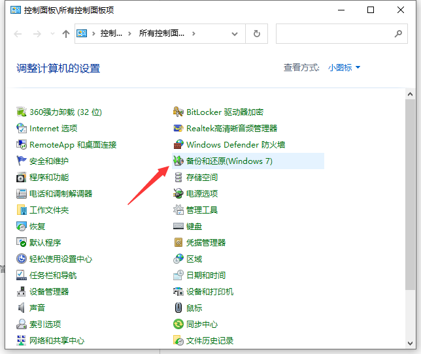Click the 凭据管理器 safe icon
Viewport: 421px width, 354px height.
click(x=178, y=243)
